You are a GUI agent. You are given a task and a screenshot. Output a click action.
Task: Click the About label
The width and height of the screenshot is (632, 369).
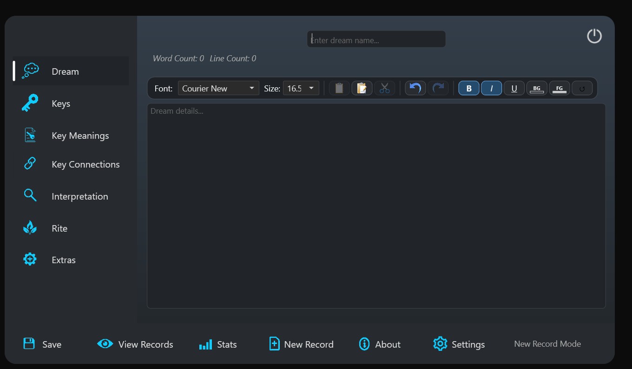[388, 344]
